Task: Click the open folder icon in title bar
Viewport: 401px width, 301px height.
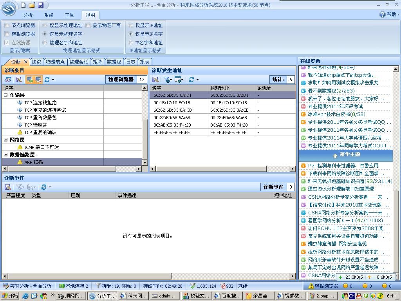Action: point(32,5)
